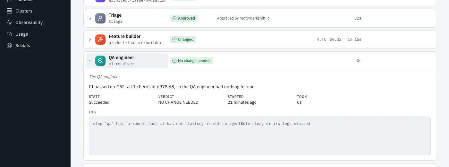Click the Usage gauge icon
Viewport: 449px width, 167px height.
(9, 34)
